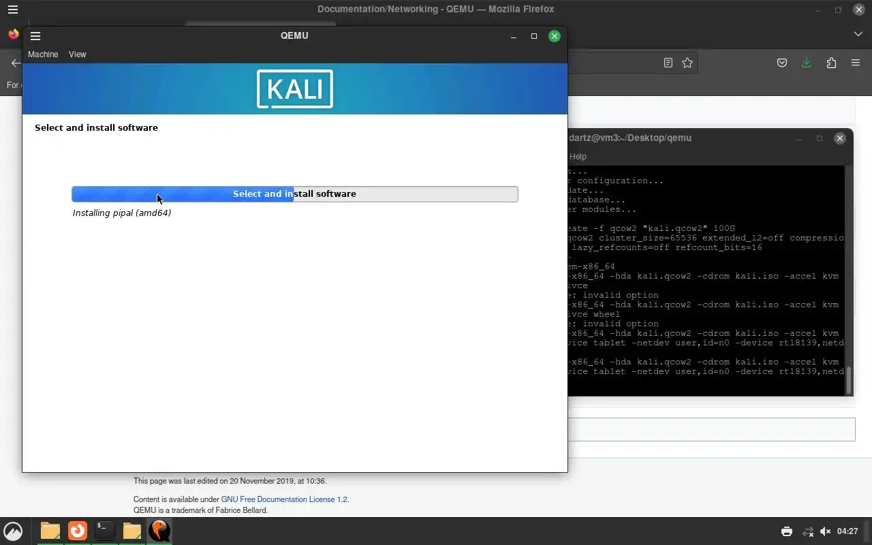Click the bold heading above the progress bar

[x=96, y=127]
